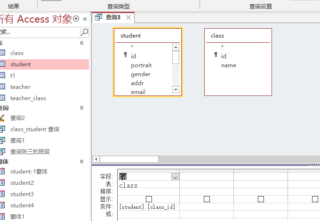Collapse the forms group in navigation pane
The width and height of the screenshot is (320, 221).
click(81, 161)
